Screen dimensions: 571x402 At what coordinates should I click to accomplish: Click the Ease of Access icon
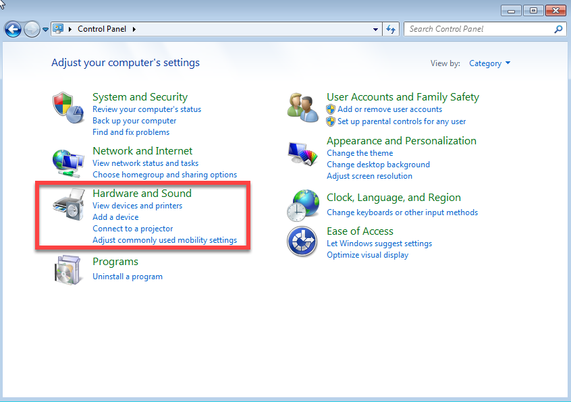[302, 241]
